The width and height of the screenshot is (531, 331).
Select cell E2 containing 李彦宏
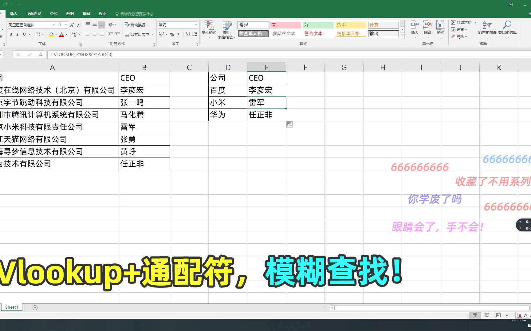point(266,90)
